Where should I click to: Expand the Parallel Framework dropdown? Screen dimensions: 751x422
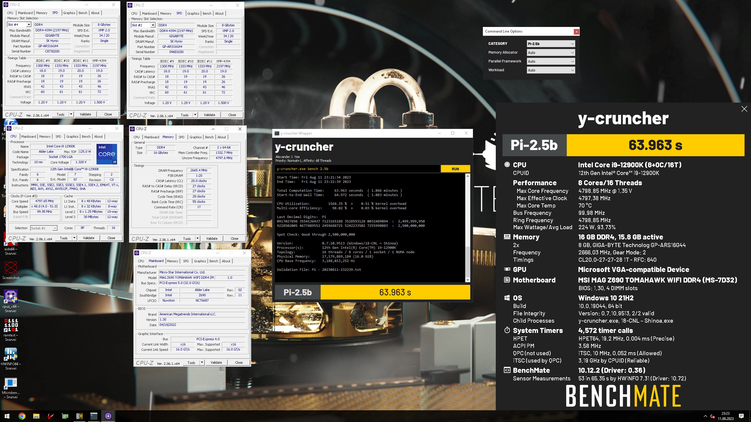point(551,62)
